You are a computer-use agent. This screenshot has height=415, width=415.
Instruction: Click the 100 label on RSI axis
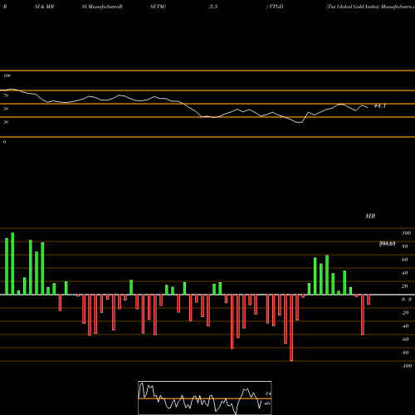click(x=7, y=76)
